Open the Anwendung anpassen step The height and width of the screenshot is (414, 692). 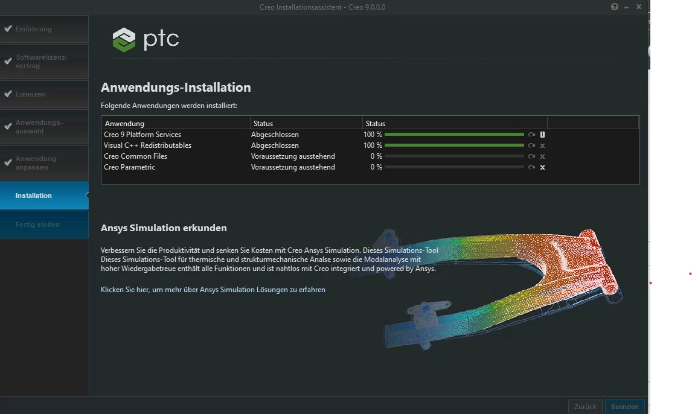click(44, 163)
